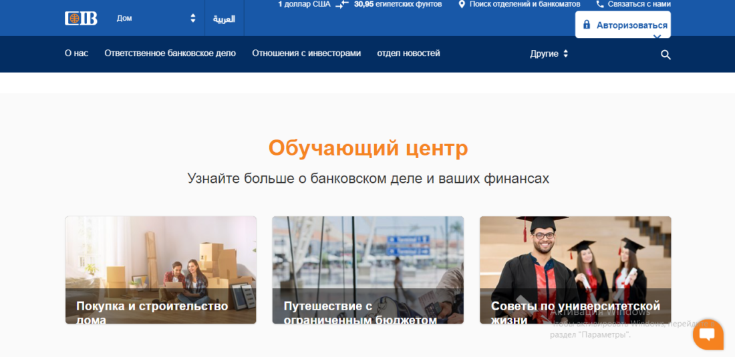Switch site language to العربية
Screen dimensions: 735x357
pos(224,19)
